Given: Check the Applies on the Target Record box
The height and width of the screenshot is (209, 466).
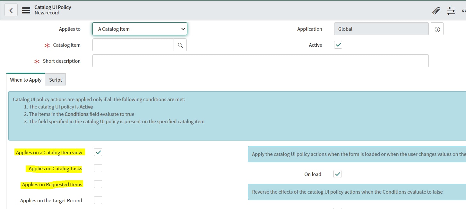Looking at the screenshot, I should tap(98, 200).
